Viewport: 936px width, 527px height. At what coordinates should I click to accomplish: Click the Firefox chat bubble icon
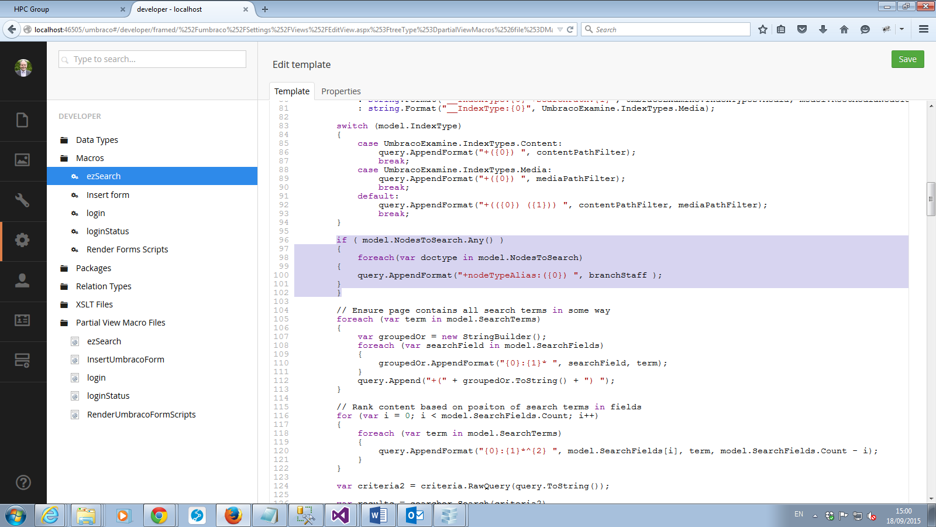click(865, 29)
